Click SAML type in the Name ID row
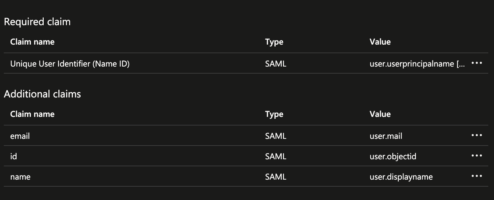The height and width of the screenshot is (200, 494). [276, 64]
